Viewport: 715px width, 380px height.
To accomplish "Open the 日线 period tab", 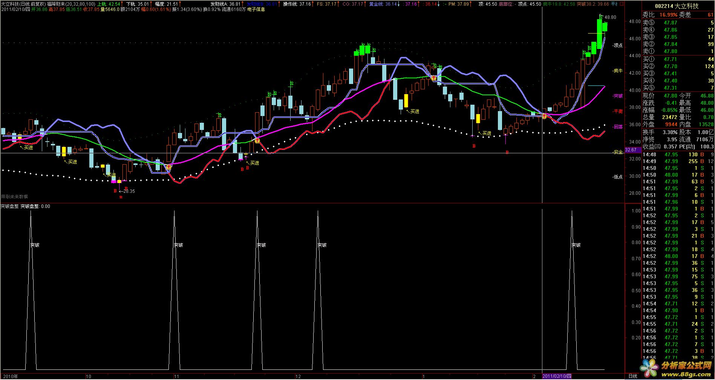I will 633,376.
